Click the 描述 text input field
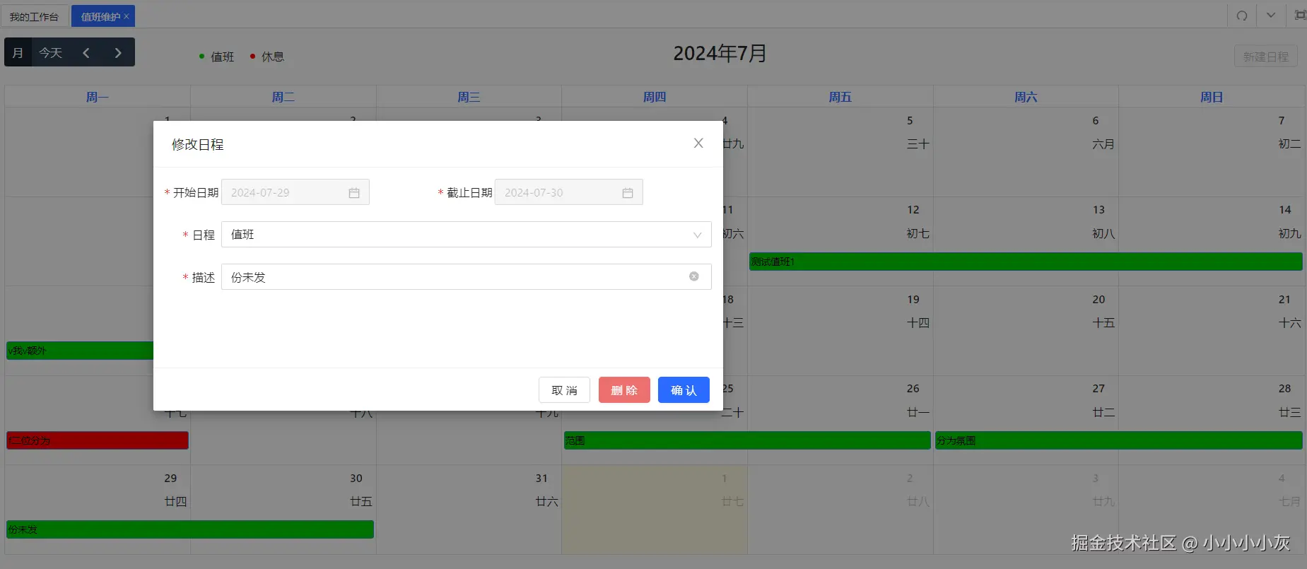 pos(467,277)
